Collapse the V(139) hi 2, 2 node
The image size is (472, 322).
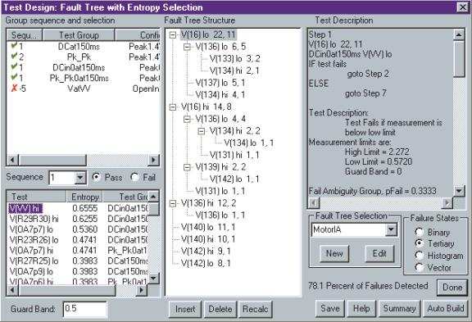[x=187, y=167]
